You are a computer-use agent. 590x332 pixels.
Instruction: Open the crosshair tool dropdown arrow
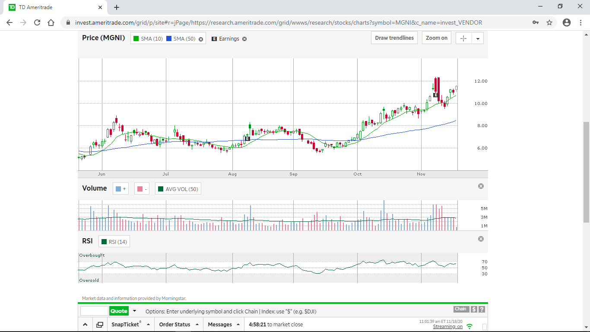tap(478, 38)
